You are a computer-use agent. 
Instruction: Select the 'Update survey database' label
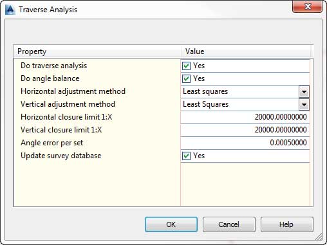(61, 156)
